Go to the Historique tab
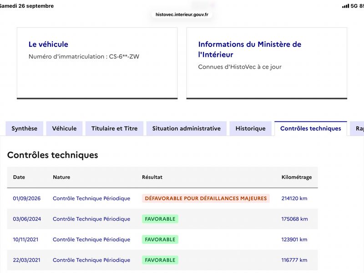 click(251, 128)
